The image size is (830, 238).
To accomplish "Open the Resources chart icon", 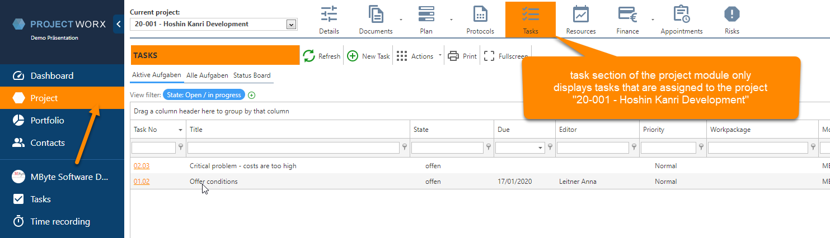I will click(x=581, y=14).
